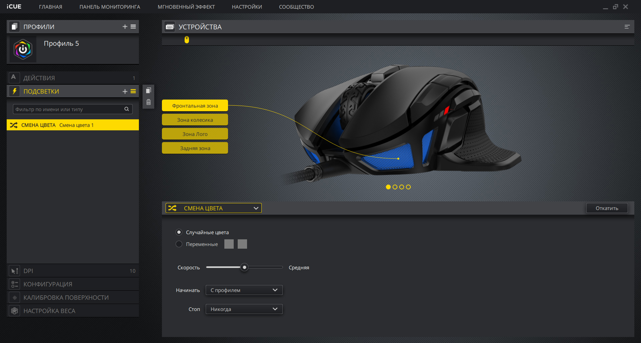Click the Откатить button

tap(607, 208)
